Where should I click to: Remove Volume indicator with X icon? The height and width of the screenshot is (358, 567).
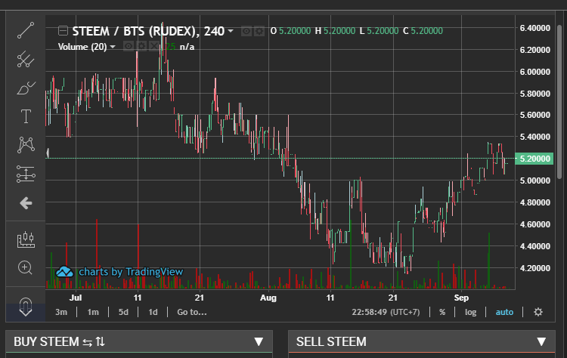click(154, 46)
